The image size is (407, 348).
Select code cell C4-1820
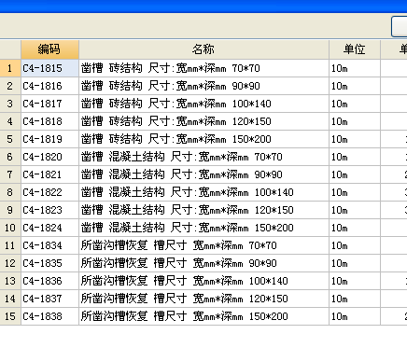click(x=49, y=157)
